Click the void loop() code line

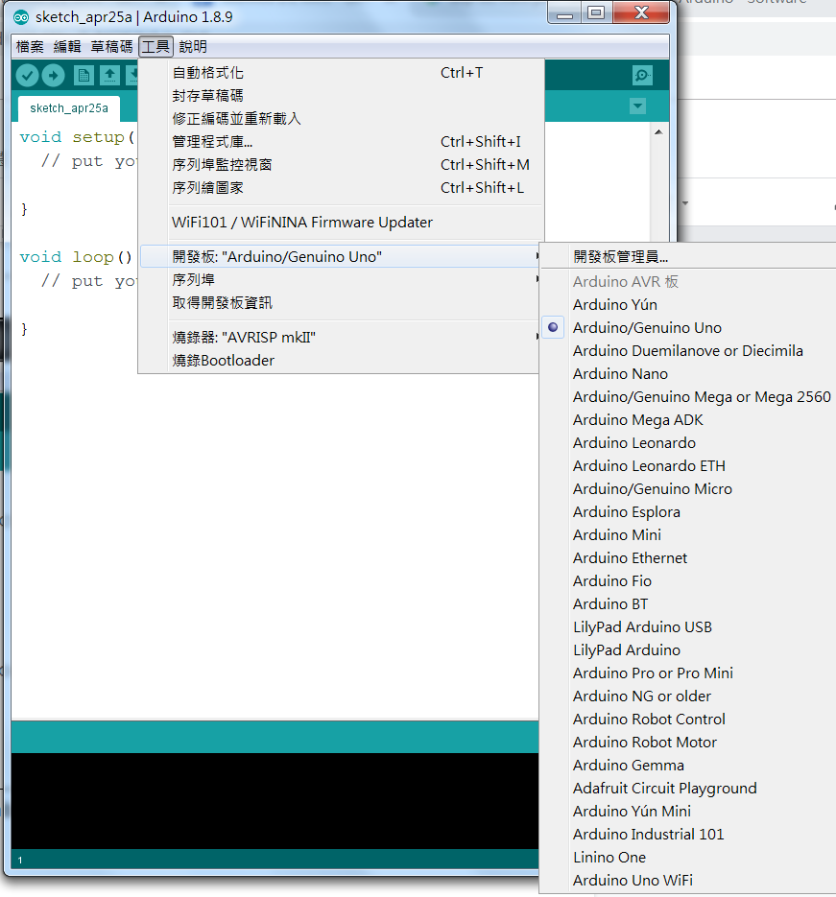(76, 257)
